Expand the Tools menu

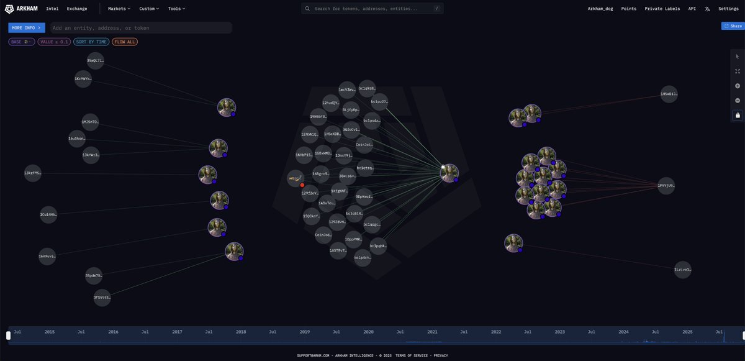[x=176, y=9]
